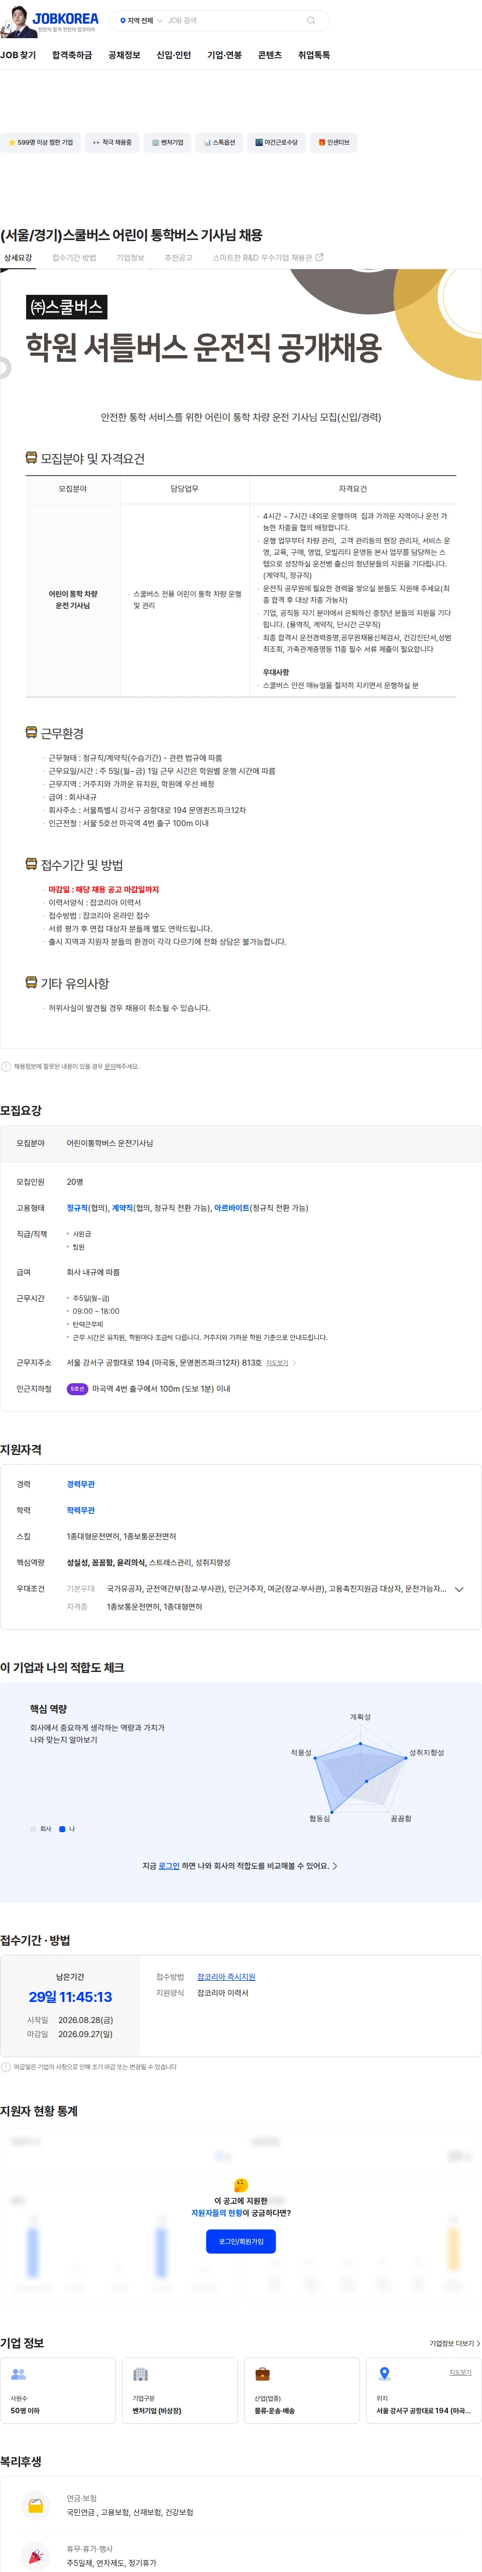Click the 회사 legend marker
Image resolution: width=482 pixels, height=2572 pixels.
(x=33, y=1829)
